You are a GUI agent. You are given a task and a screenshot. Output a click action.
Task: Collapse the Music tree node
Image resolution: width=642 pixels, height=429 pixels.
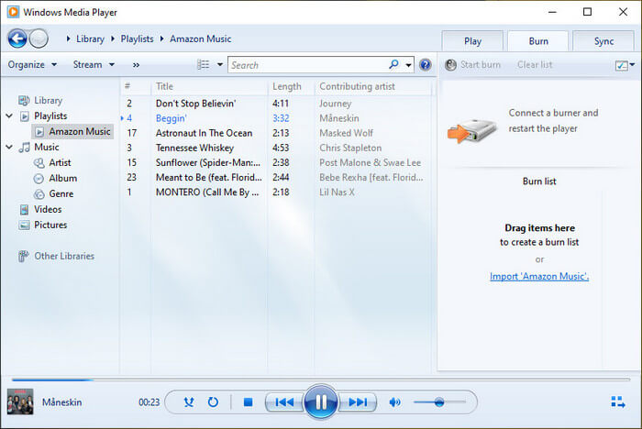(x=9, y=147)
